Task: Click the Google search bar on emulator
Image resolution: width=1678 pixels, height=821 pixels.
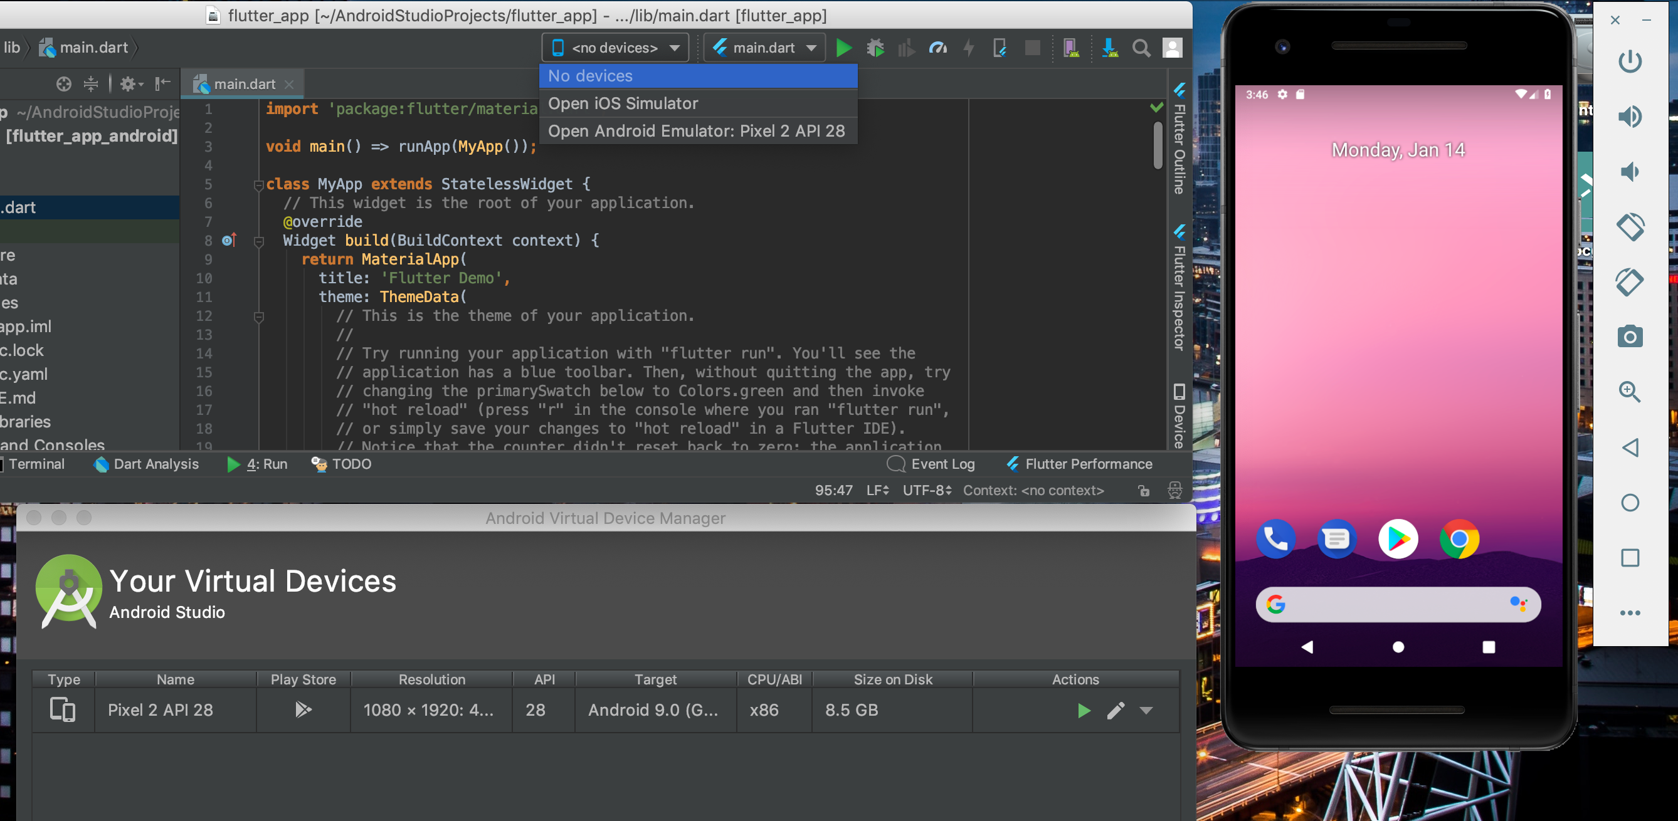Action: tap(1397, 605)
